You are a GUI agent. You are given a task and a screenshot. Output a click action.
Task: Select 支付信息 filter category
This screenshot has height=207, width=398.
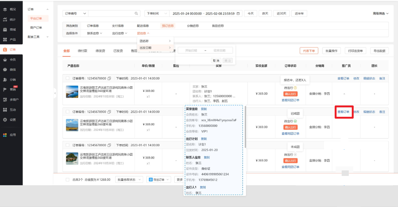click(x=118, y=26)
